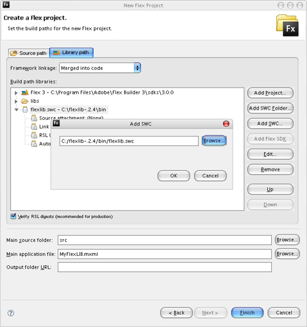Select the Source attachment item icon

click(x=34, y=118)
